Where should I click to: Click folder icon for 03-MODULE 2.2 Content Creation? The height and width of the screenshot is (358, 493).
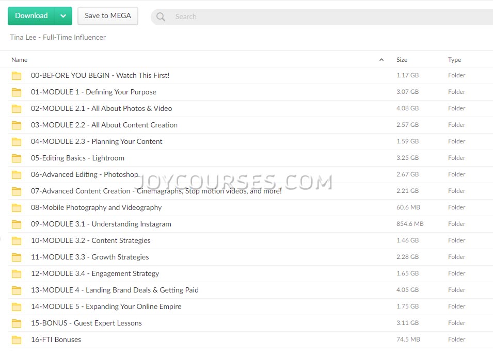17,125
